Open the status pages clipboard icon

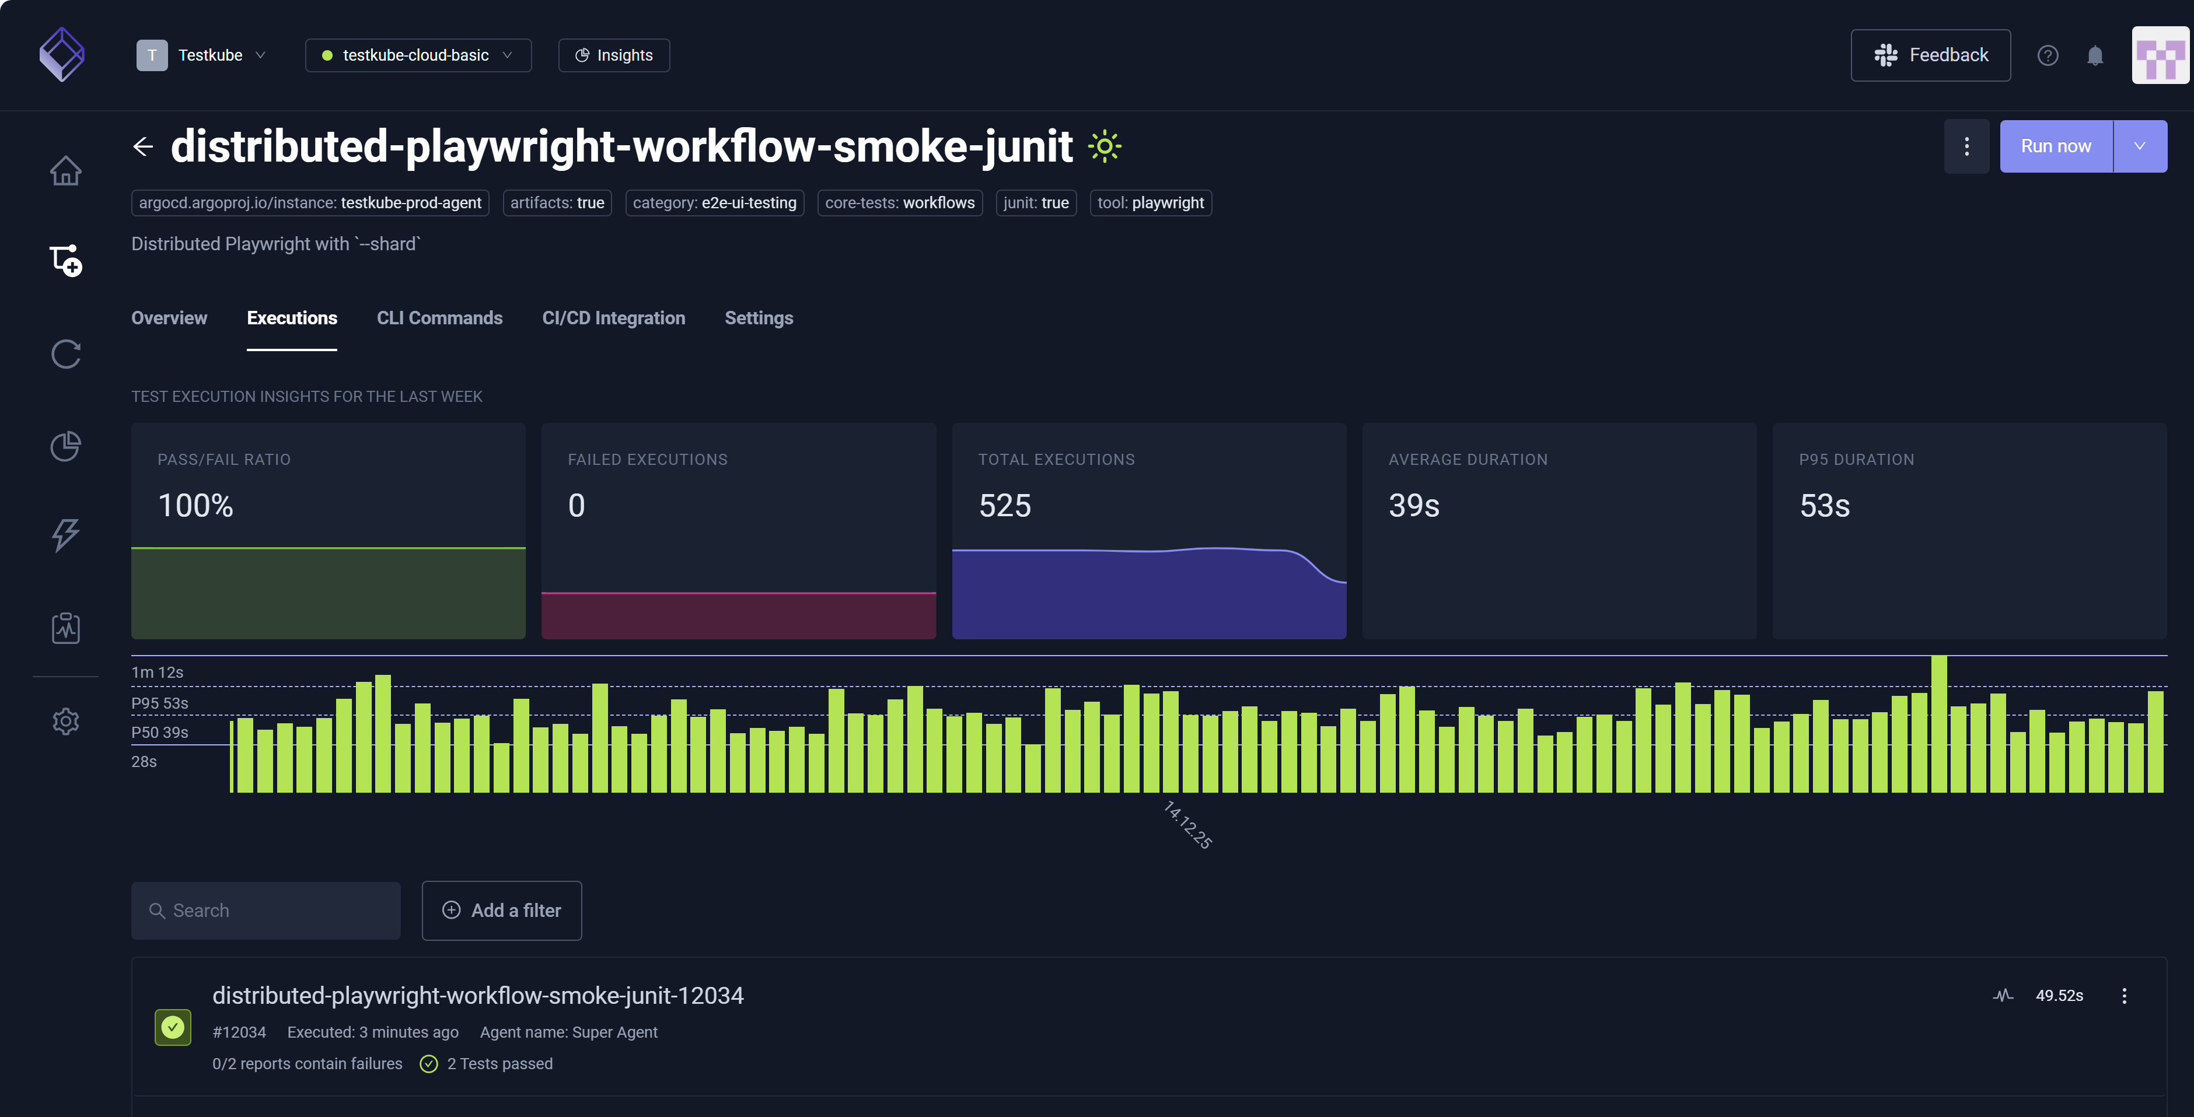tap(65, 628)
